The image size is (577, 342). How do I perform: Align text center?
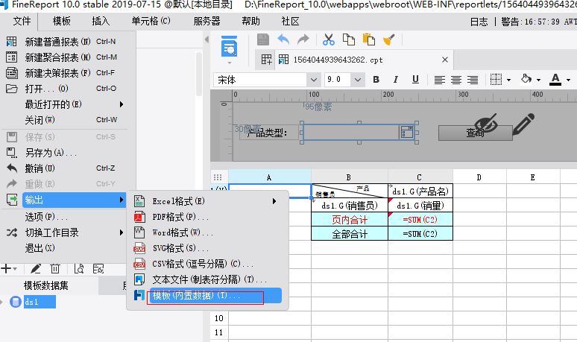click(x=456, y=80)
